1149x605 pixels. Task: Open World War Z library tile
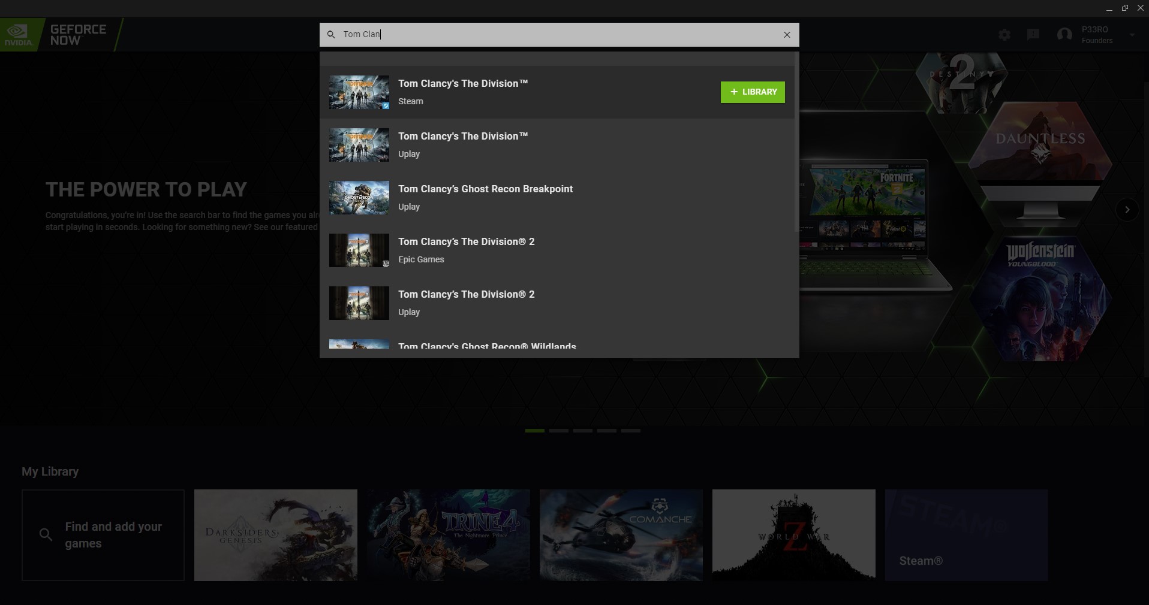[794, 535]
